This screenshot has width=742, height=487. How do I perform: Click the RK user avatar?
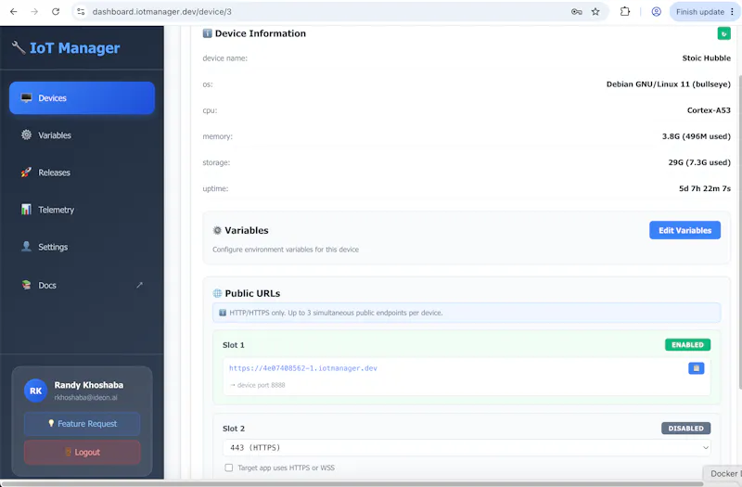(36, 391)
